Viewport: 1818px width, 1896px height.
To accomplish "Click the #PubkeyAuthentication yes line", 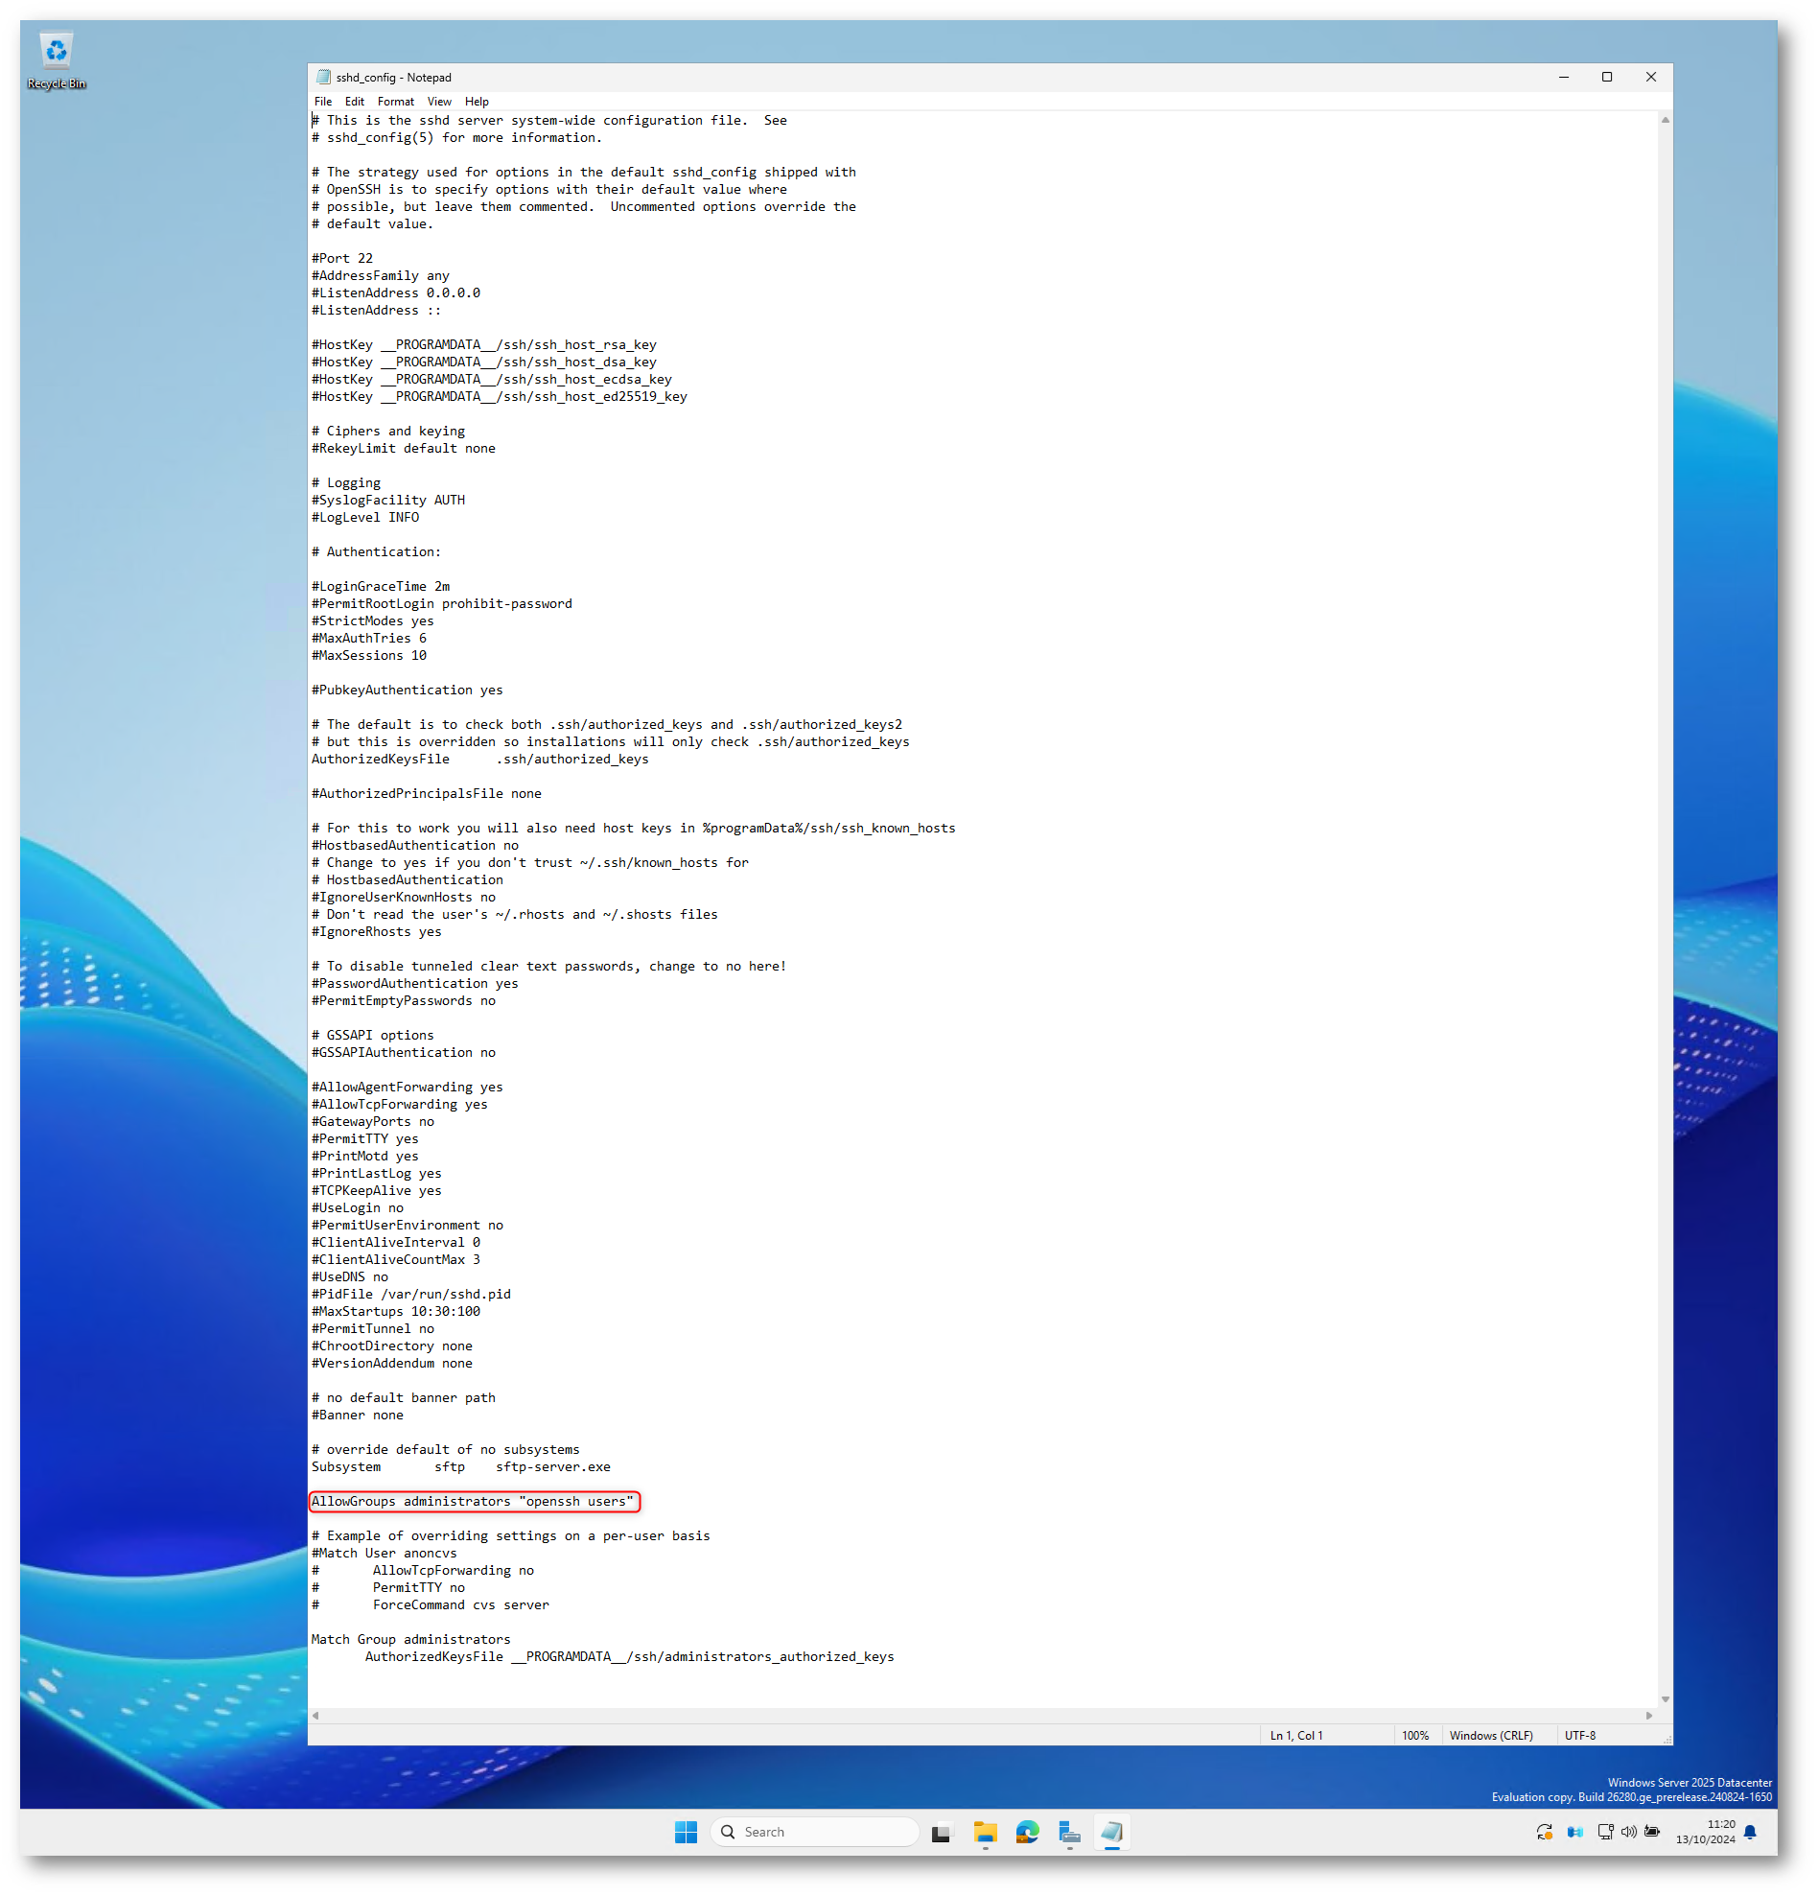I will point(408,691).
